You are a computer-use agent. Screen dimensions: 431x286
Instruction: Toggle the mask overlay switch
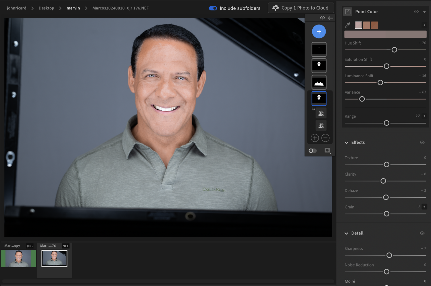coord(312,151)
